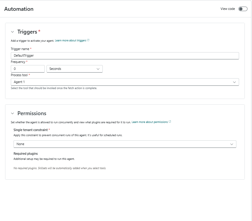This screenshot has height=221, width=252.
Task: Click external link icon beside permissions link
Action: [x=170, y=122]
